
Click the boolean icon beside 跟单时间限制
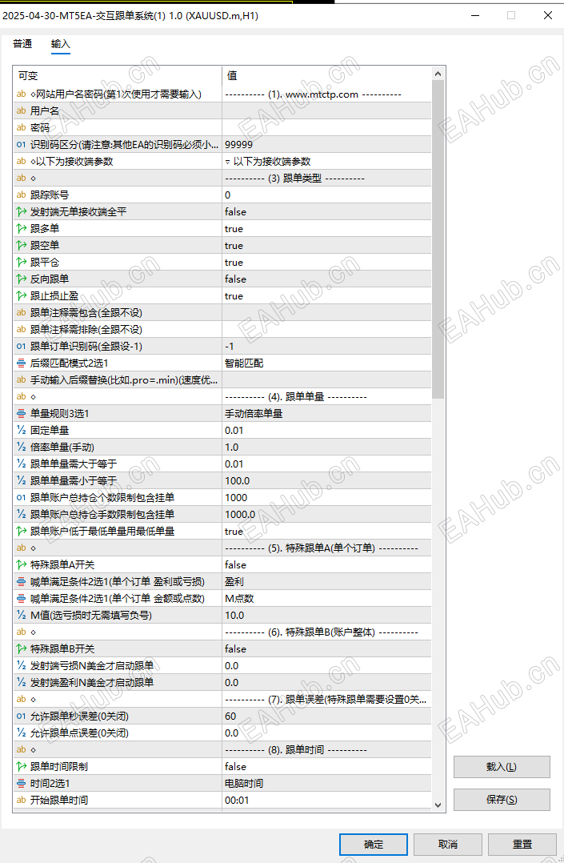21,766
